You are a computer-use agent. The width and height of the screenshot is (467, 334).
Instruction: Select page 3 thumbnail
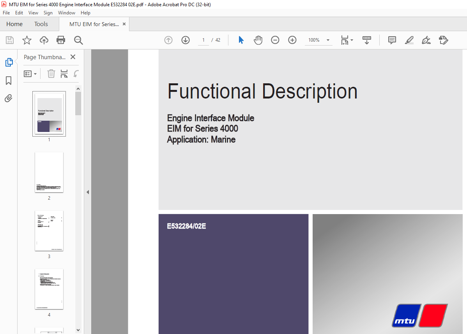[49, 230]
